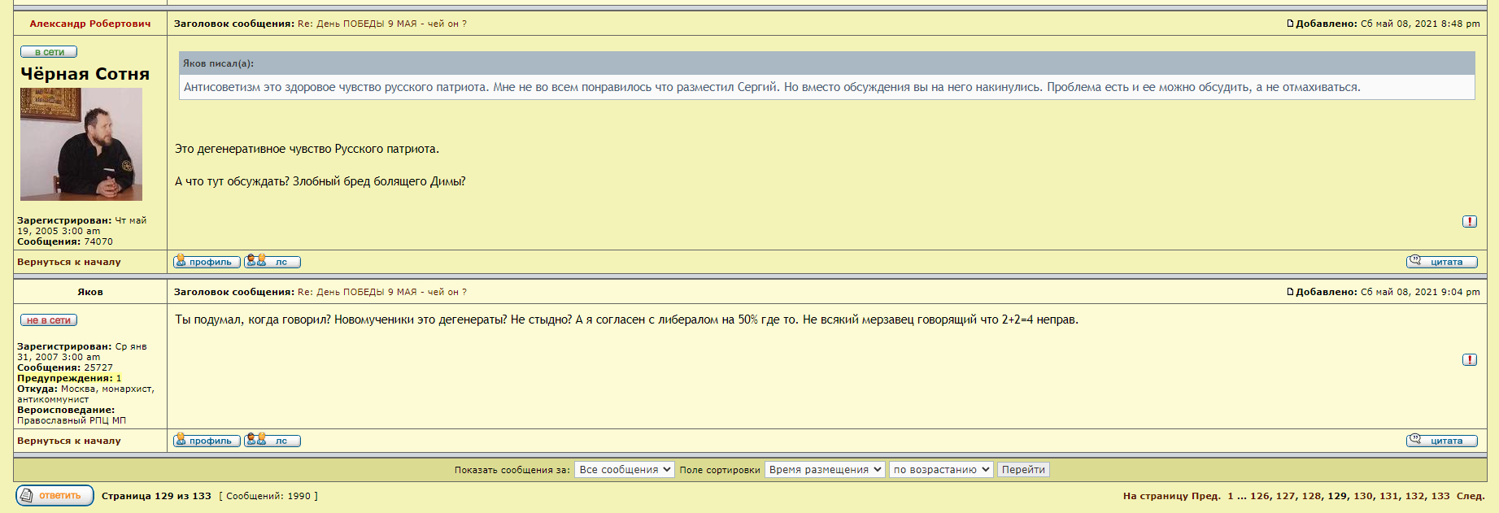Report Александр Робертович's post with exclamation icon
The width and height of the screenshot is (1499, 513).
pyautogui.click(x=1469, y=221)
